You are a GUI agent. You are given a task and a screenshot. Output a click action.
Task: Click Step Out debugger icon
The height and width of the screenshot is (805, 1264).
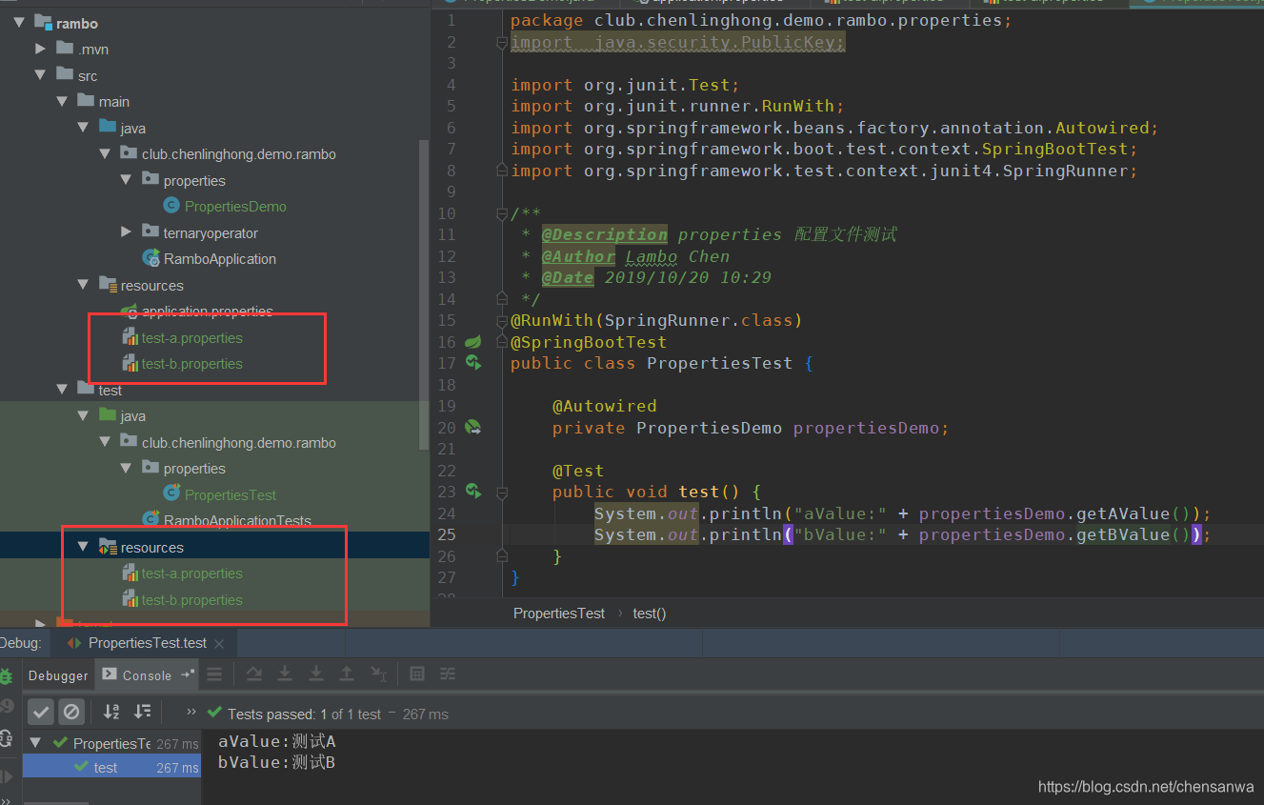click(347, 674)
